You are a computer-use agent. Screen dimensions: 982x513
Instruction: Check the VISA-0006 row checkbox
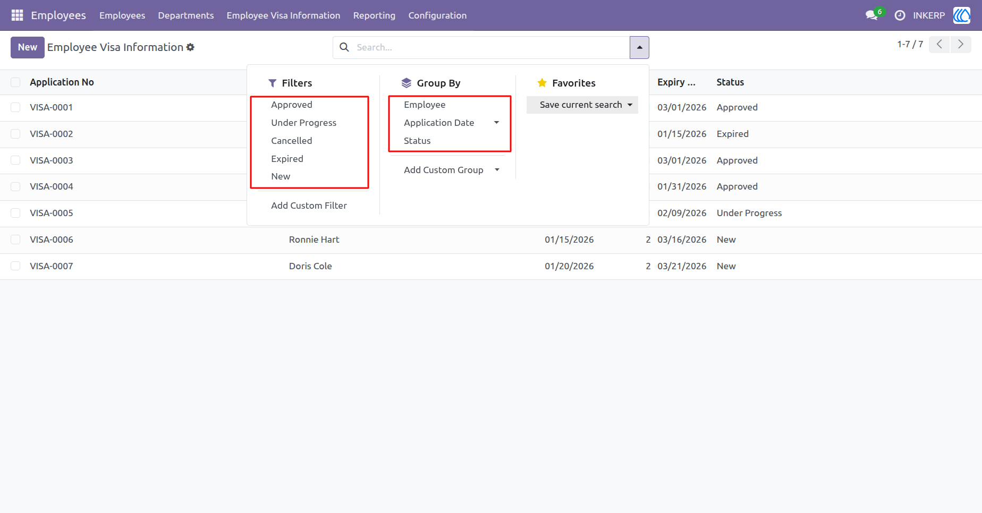click(15, 240)
